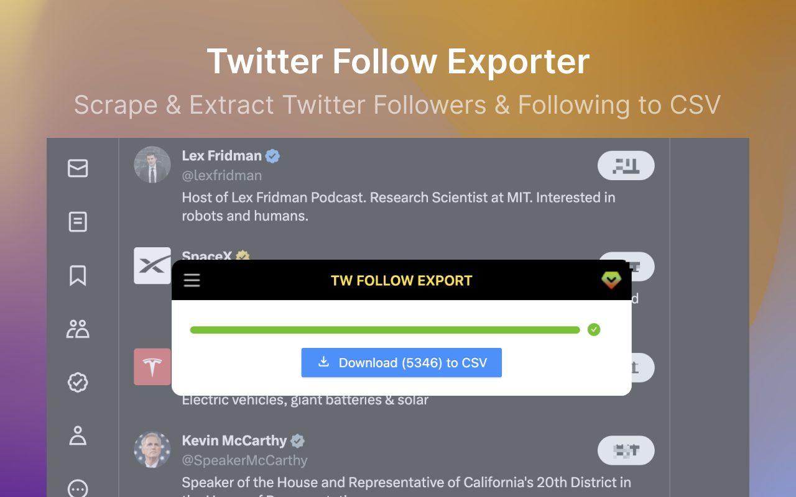796x497 pixels.
Task: Open the Messages envelope icon in the sidebar
Action: (x=77, y=168)
